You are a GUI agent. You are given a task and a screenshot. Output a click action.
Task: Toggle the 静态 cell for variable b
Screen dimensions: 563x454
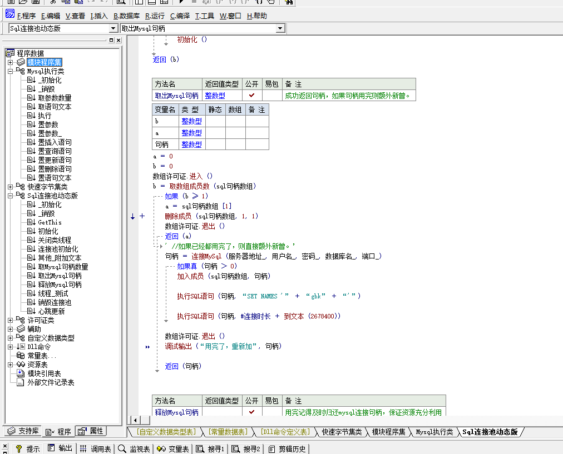[215, 121]
